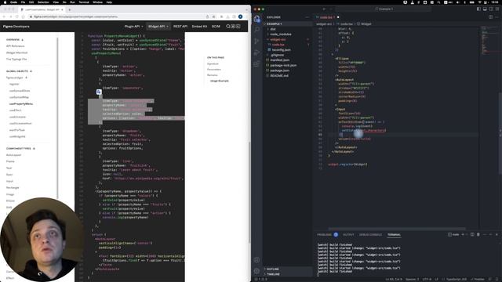Select the TERMINAL panel tab

click(394, 235)
